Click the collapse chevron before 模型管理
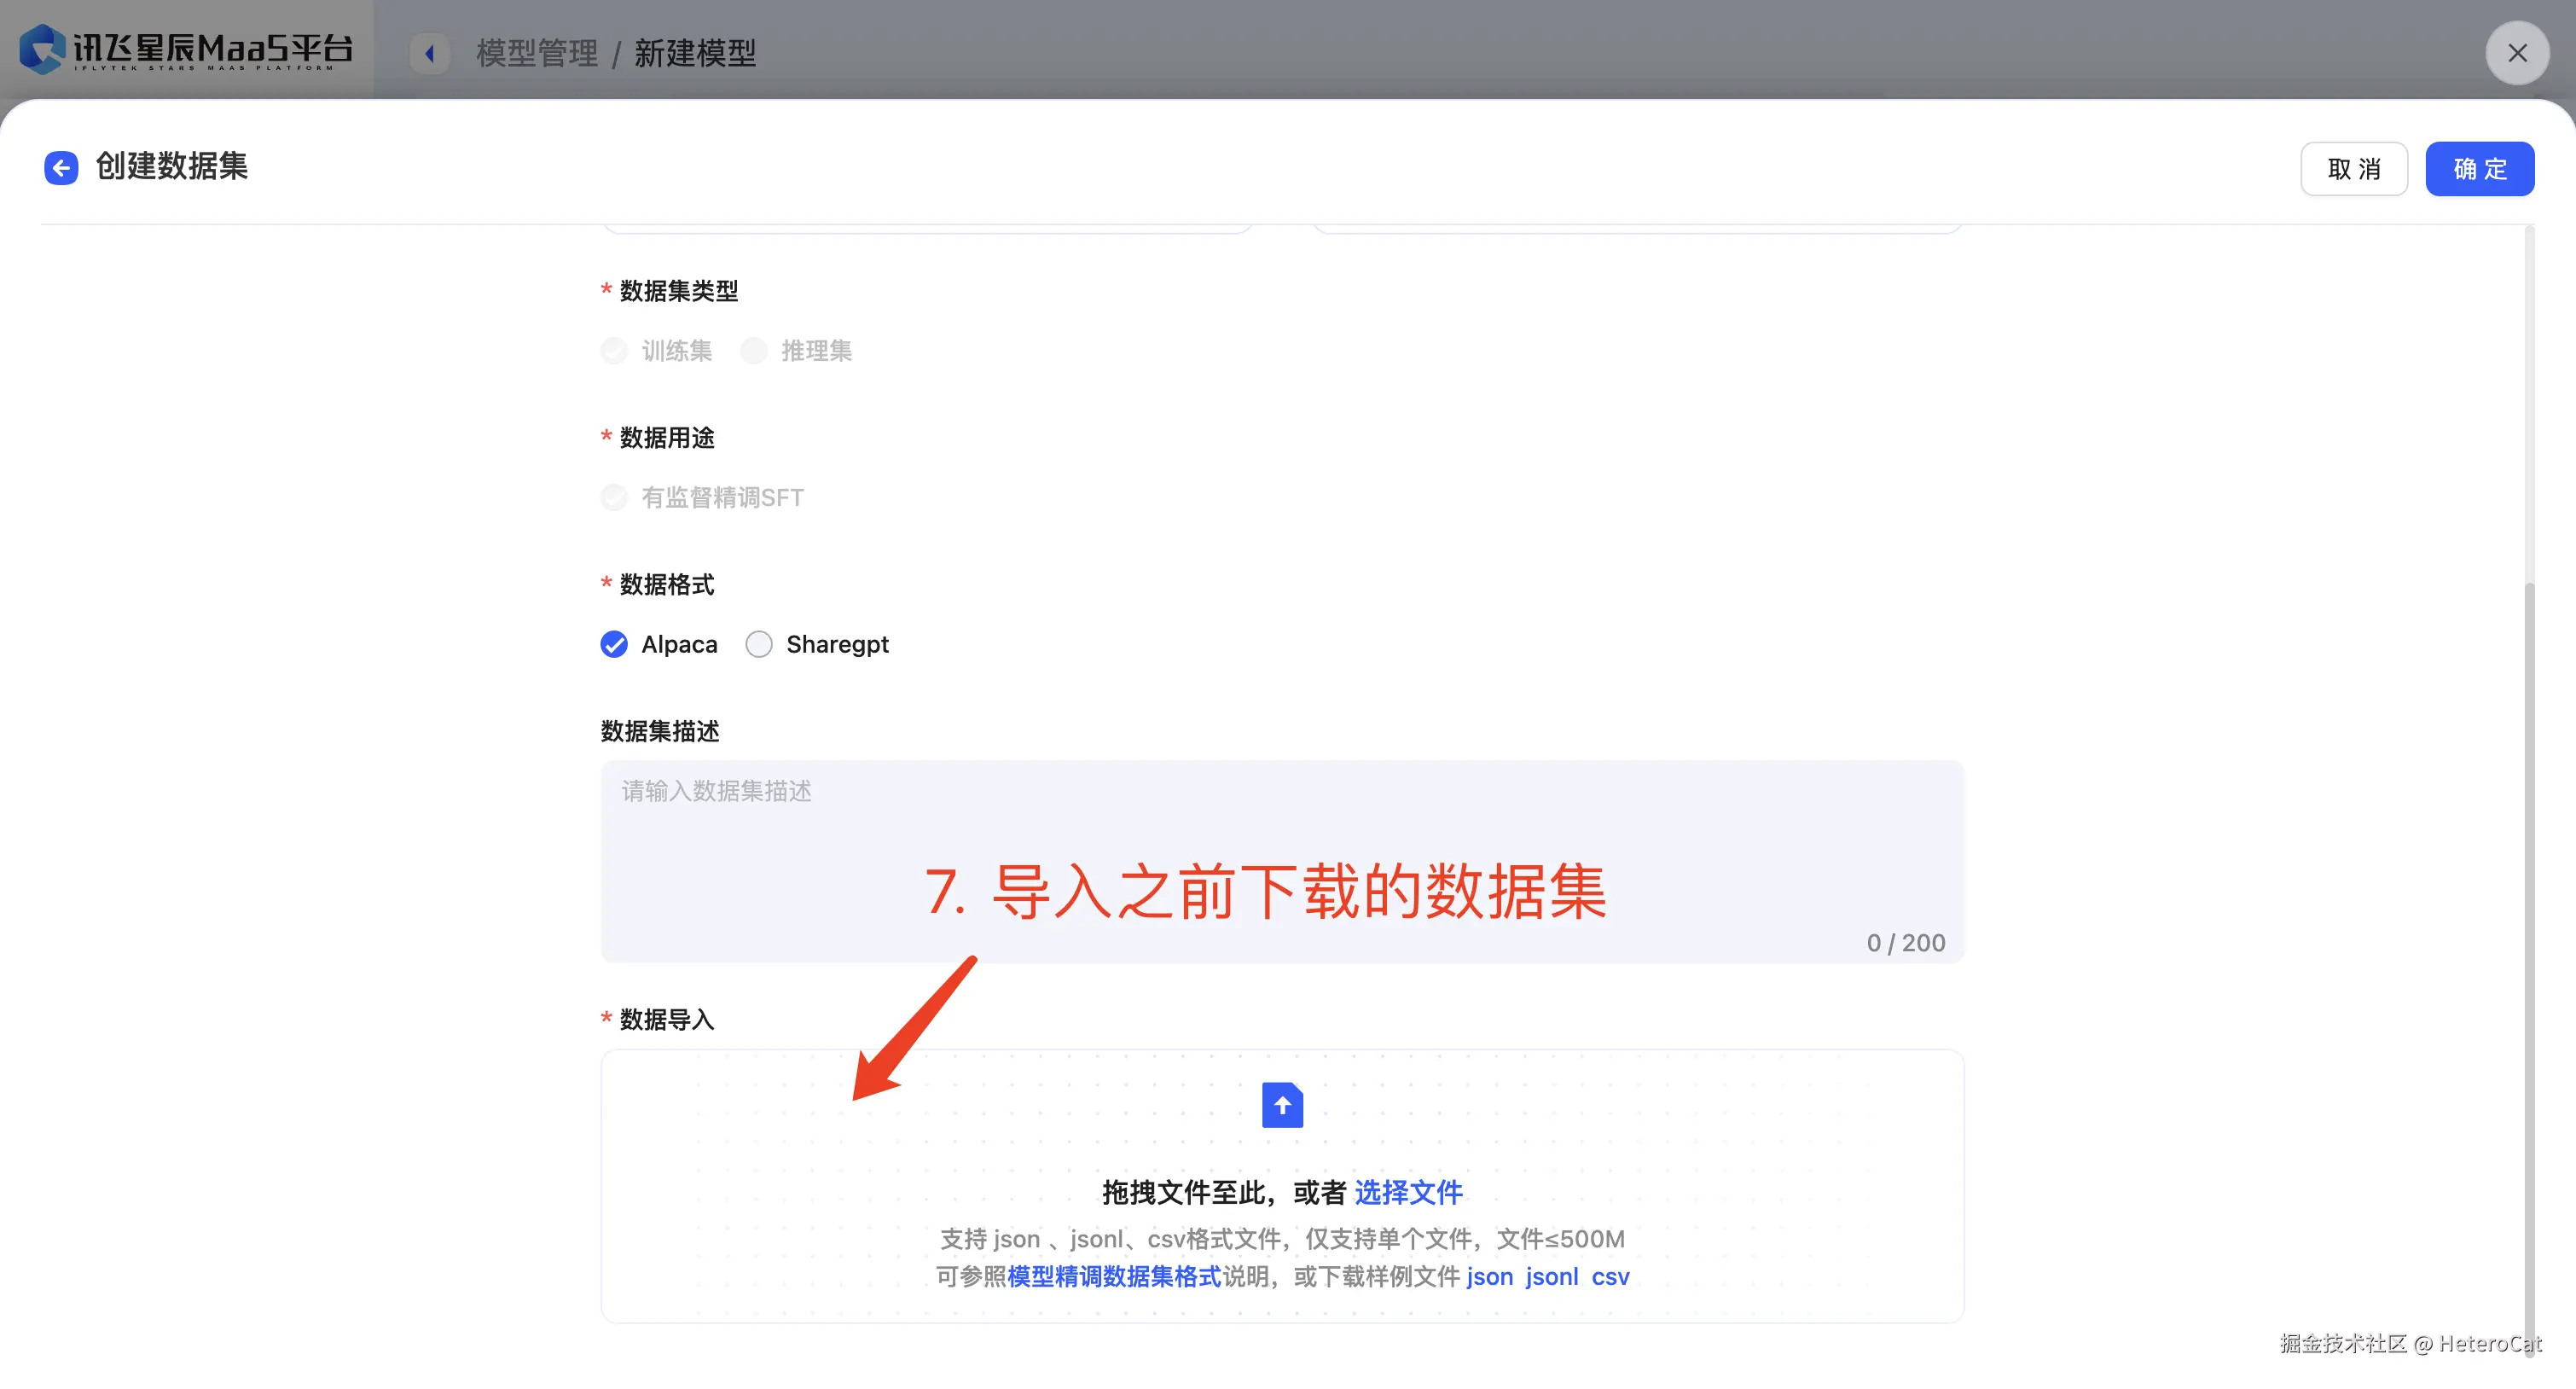The width and height of the screenshot is (2576, 1389). click(x=430, y=53)
